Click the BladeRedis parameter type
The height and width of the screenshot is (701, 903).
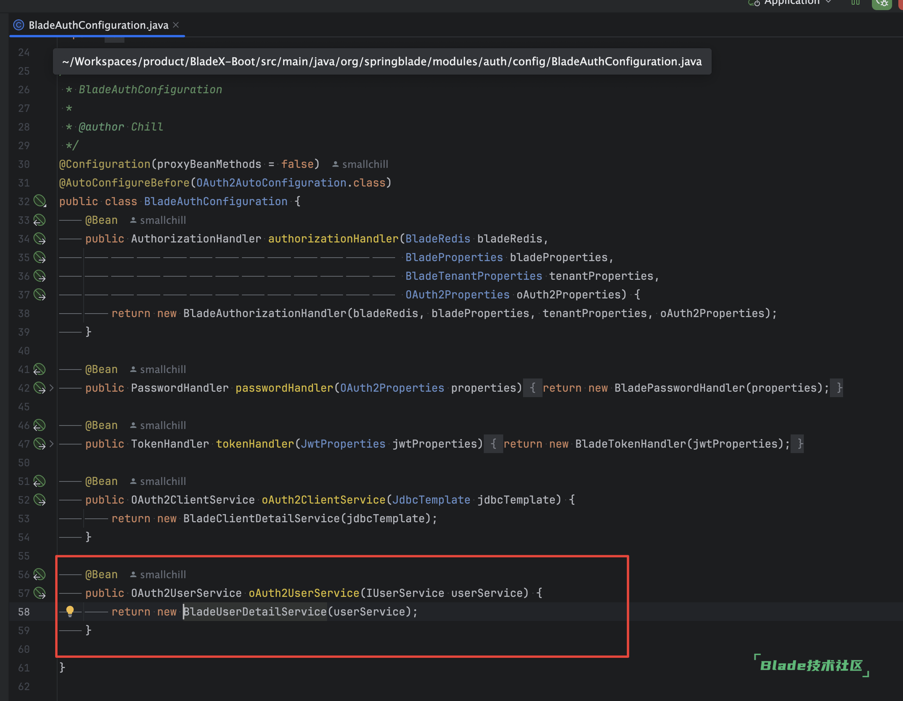point(438,239)
